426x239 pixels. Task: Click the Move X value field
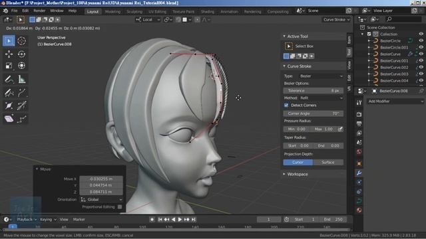101,179
